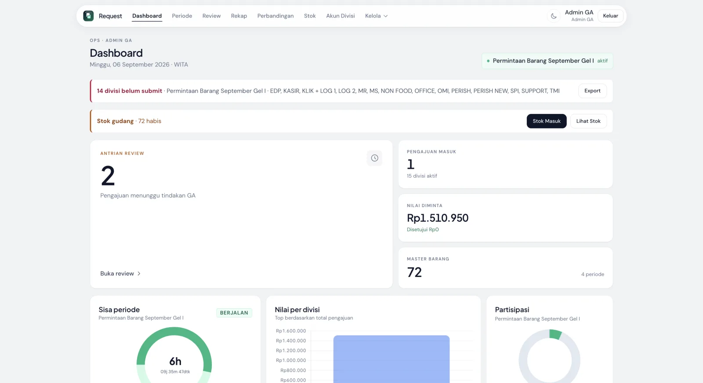Click the Stok Masuk button
This screenshot has width=703, height=383.
click(x=547, y=121)
